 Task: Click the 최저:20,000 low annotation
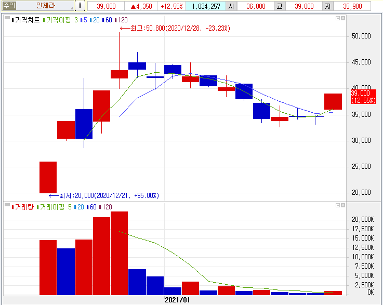104,195
